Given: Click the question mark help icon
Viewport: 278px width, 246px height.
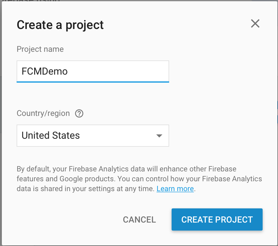Looking at the screenshot, I should point(79,113).
